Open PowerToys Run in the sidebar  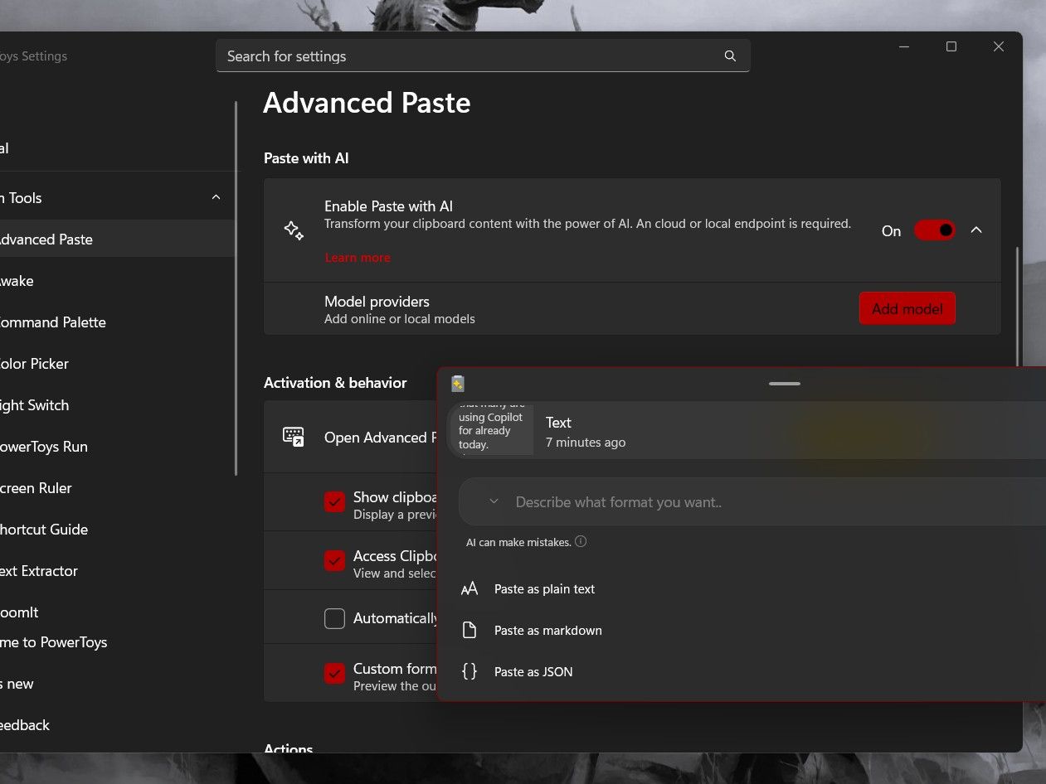pos(116,447)
